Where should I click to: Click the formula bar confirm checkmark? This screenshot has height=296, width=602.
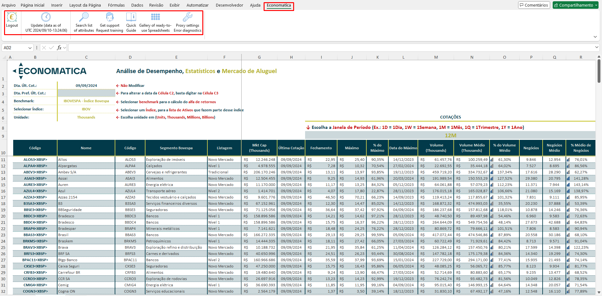click(51, 48)
